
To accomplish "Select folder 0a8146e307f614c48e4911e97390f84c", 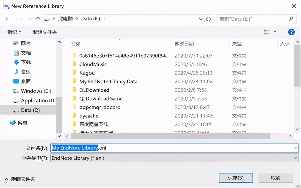I will [x=123, y=55].
